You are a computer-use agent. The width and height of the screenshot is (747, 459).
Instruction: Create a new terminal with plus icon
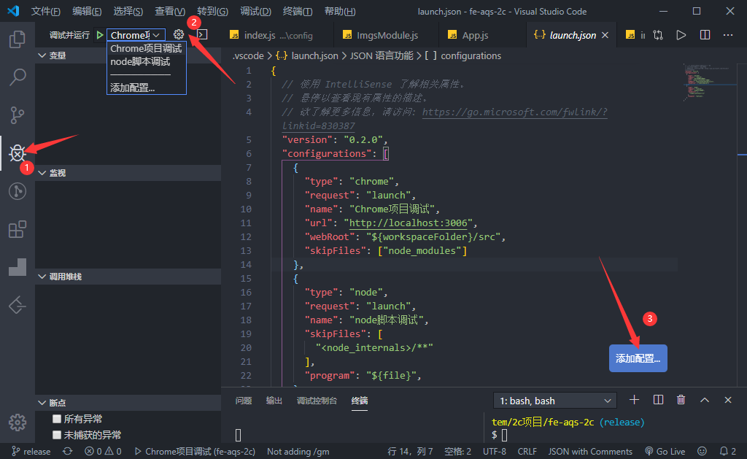point(634,400)
